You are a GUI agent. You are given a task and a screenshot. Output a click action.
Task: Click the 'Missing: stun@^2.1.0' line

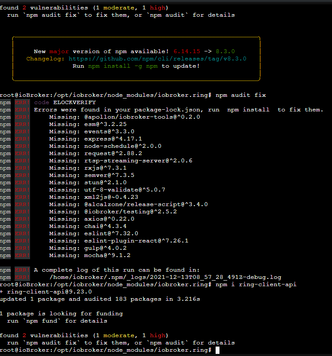[x=88, y=182]
